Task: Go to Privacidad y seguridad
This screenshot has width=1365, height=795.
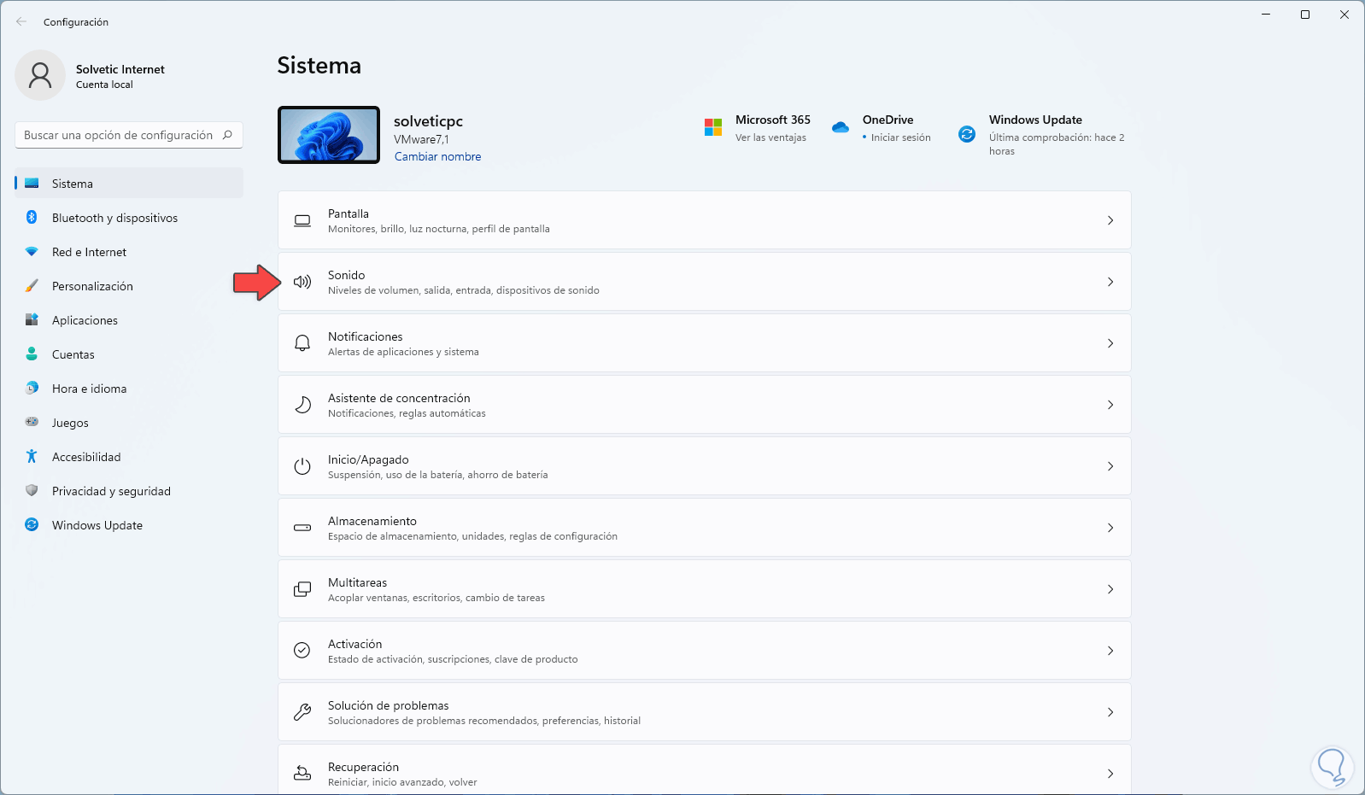Action: [x=111, y=491]
